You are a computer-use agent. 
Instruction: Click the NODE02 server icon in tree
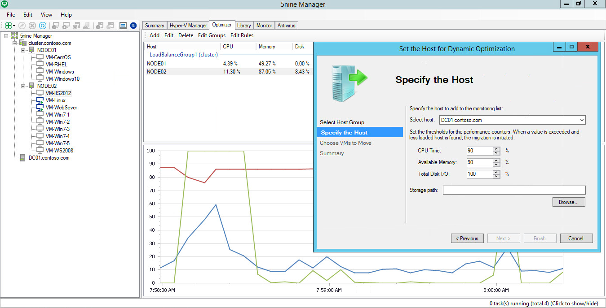tap(32, 86)
